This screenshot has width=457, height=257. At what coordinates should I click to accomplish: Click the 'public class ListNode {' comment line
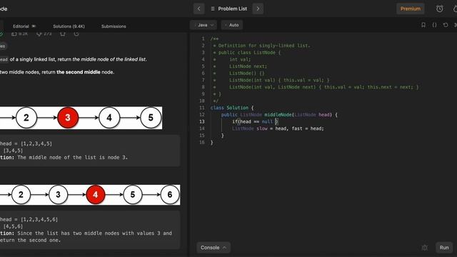tap(249, 53)
